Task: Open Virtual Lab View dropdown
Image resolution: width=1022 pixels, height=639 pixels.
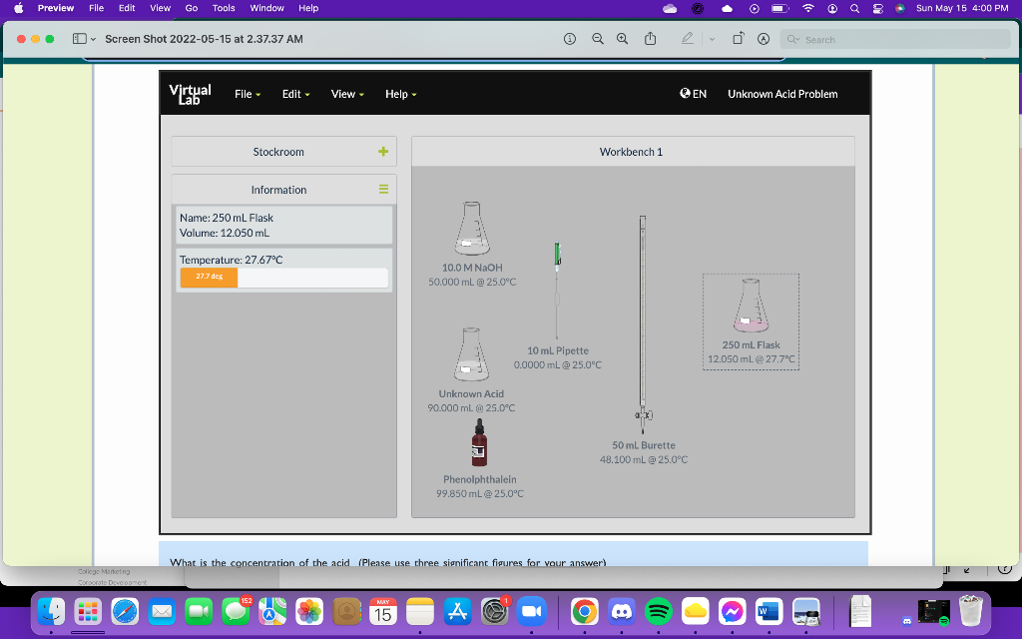Action: click(347, 94)
